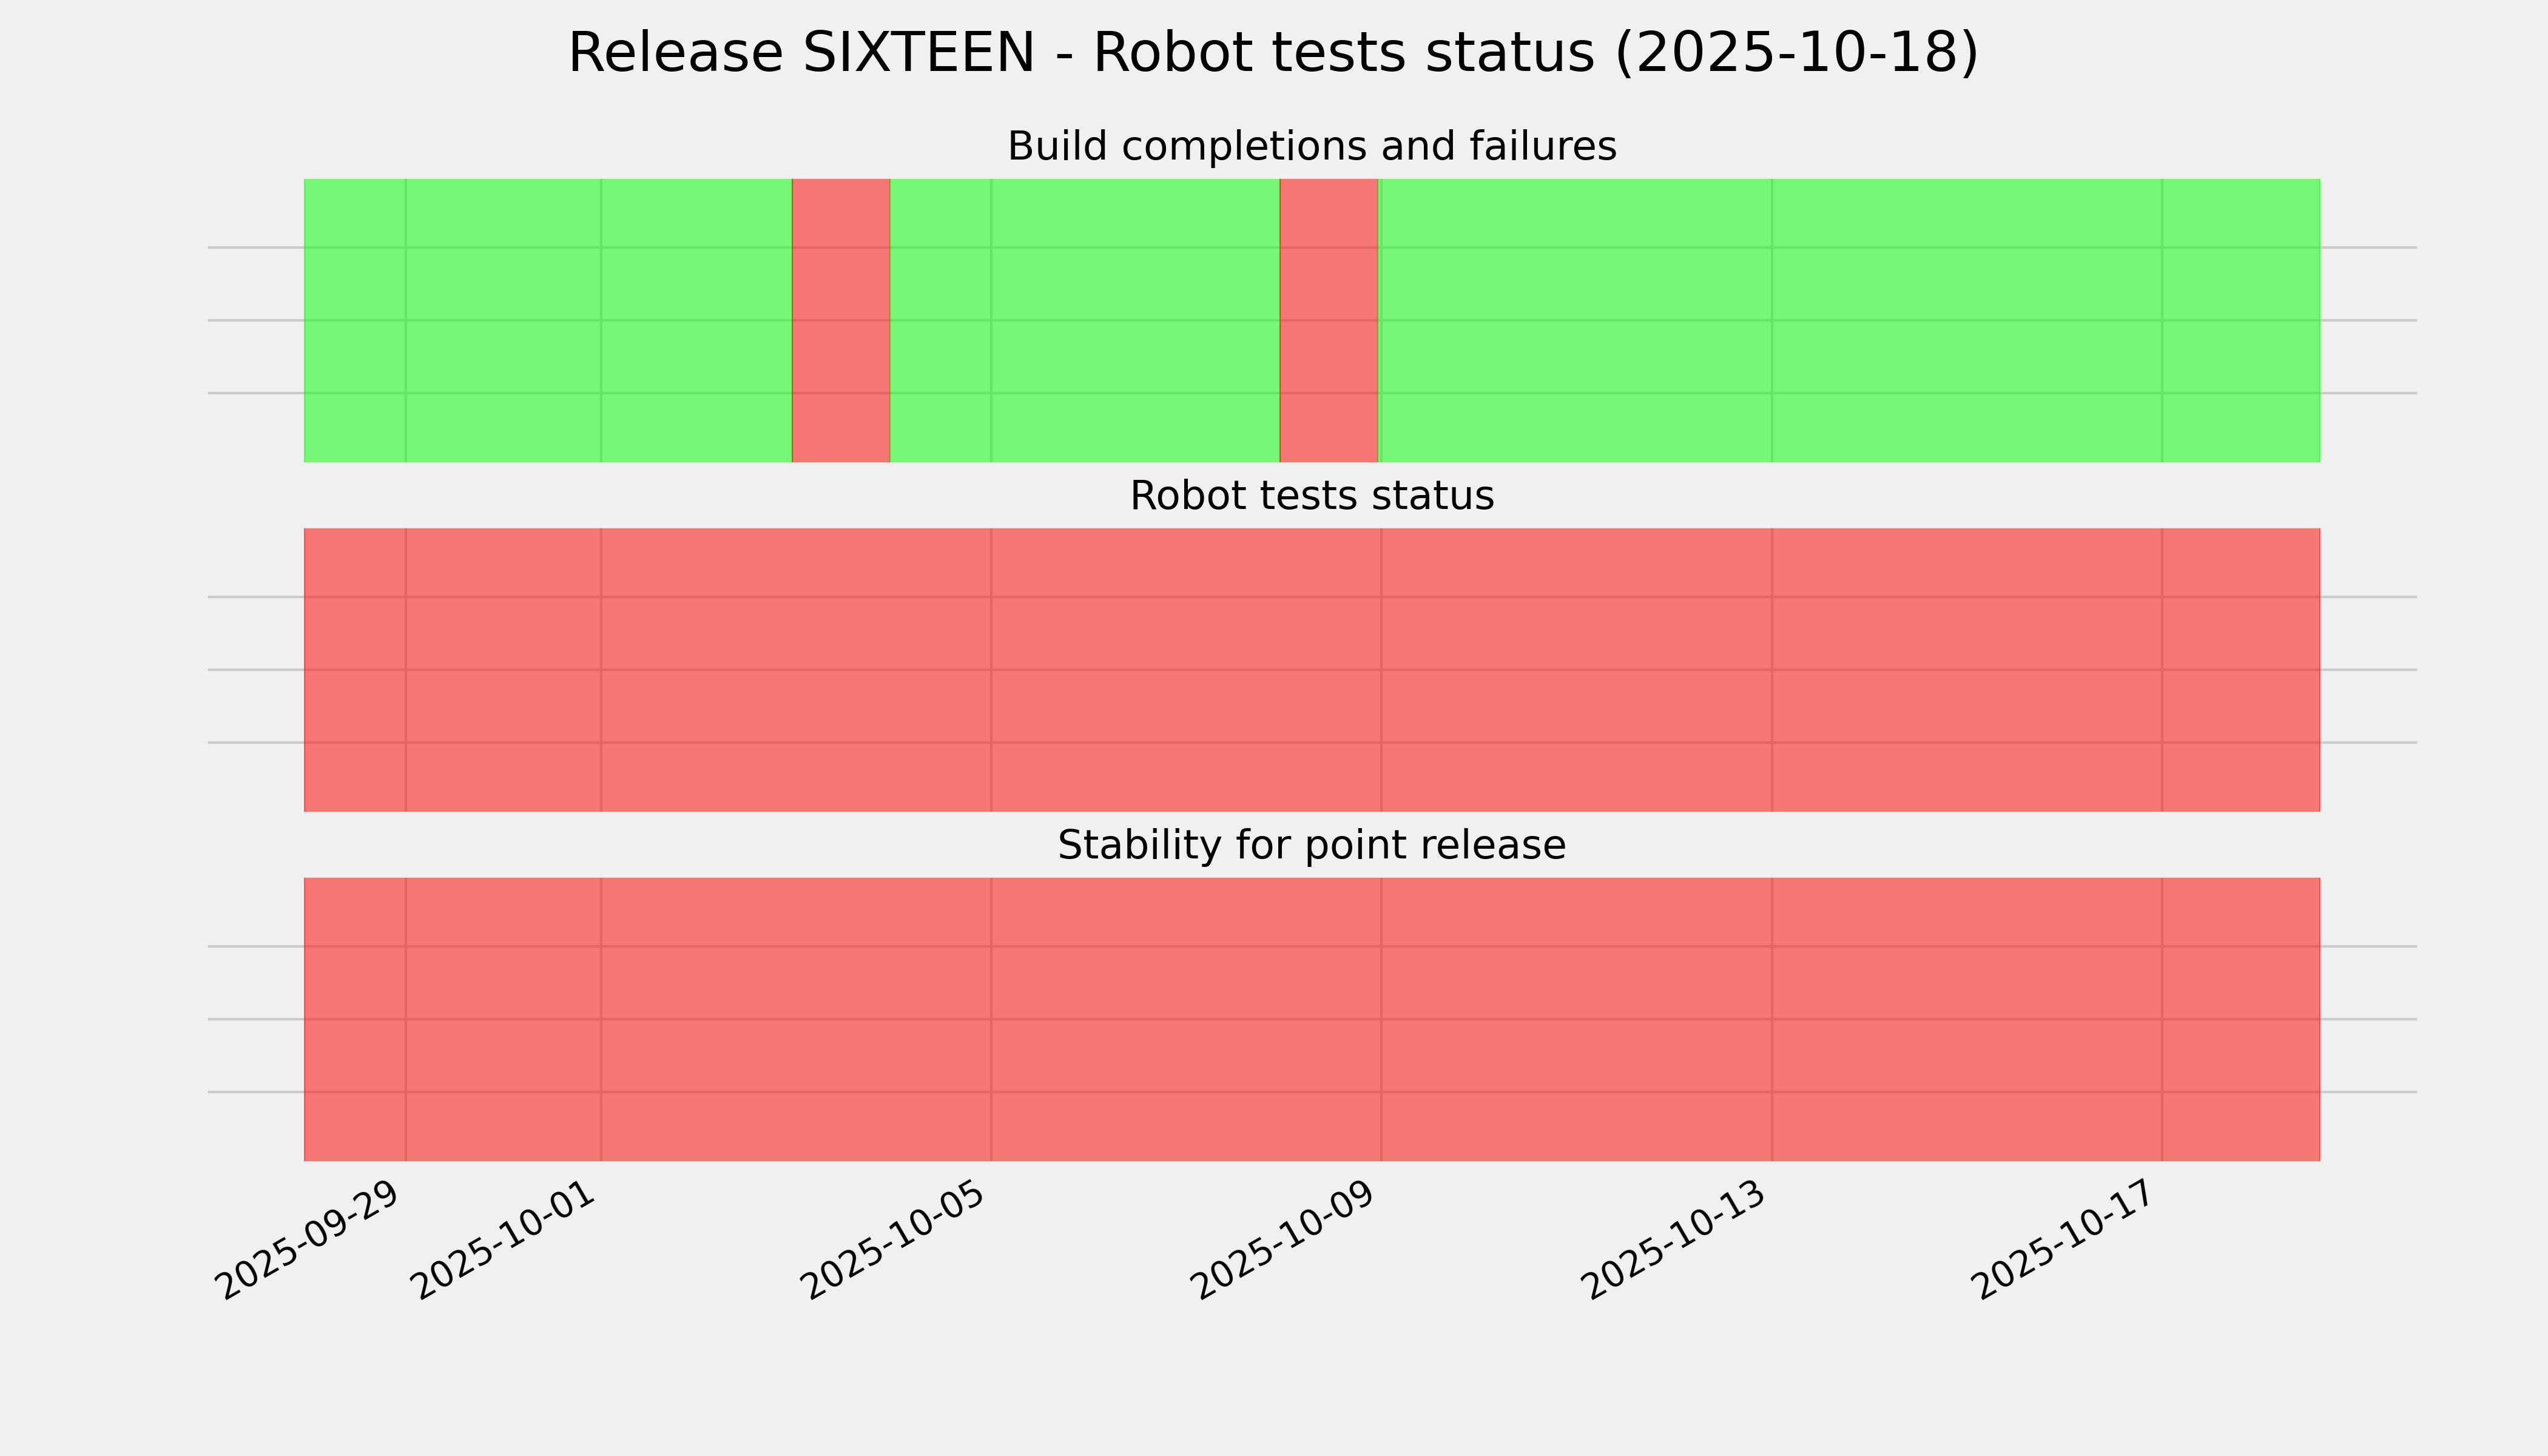This screenshot has width=2548, height=1456.
Task: Click the rightmost green segment of the build chart
Action: [1848, 320]
